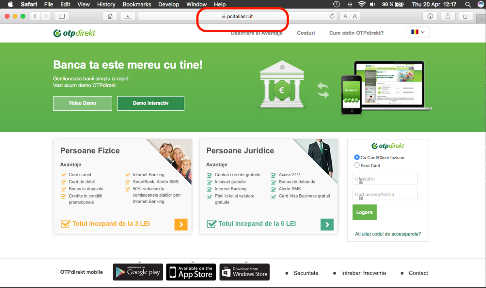486x288 pixels.
Task: Click the Utilizator input field
Action: click(385, 179)
